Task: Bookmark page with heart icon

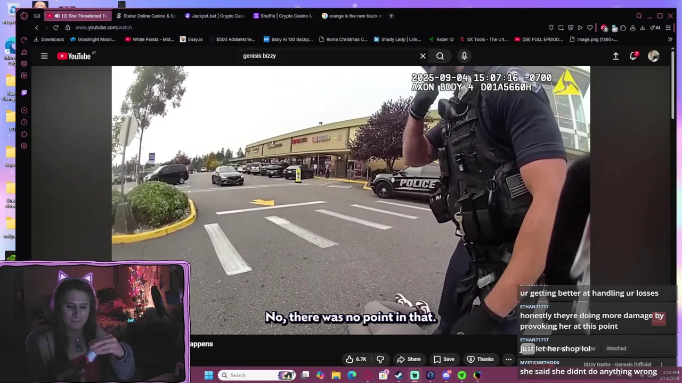Action: [590, 28]
